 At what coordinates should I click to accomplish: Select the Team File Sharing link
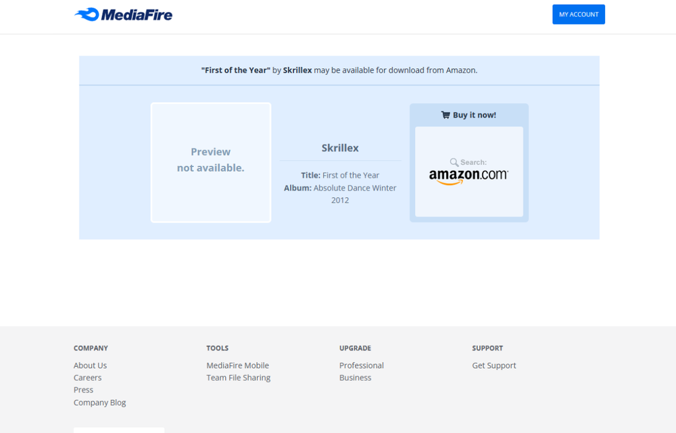click(x=238, y=378)
